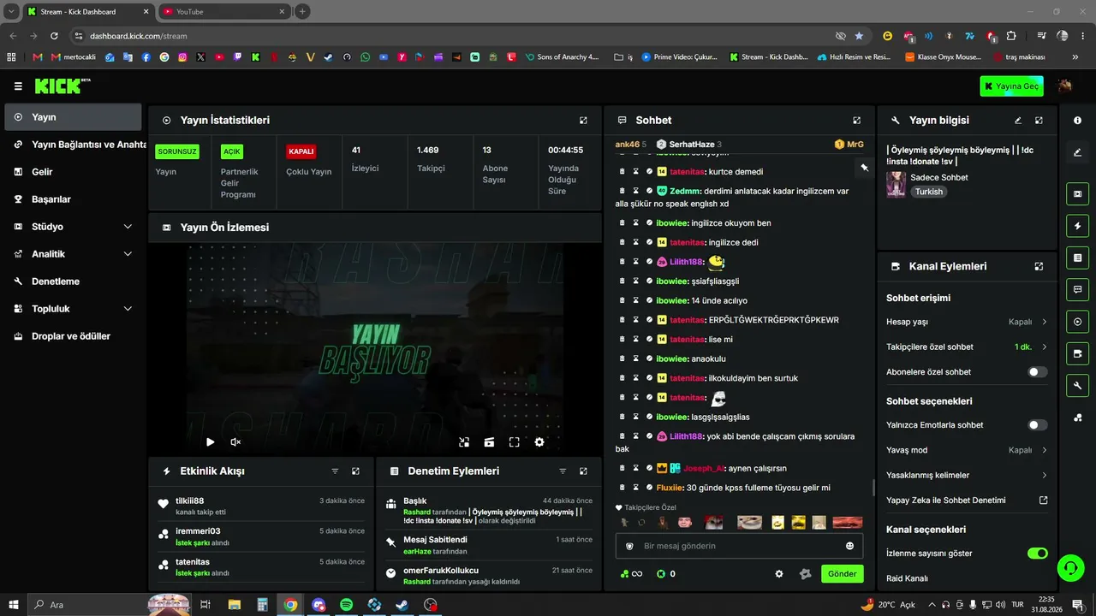Expand the Topluluk sidebar section
This screenshot has width=1096, height=616.
[x=128, y=309]
